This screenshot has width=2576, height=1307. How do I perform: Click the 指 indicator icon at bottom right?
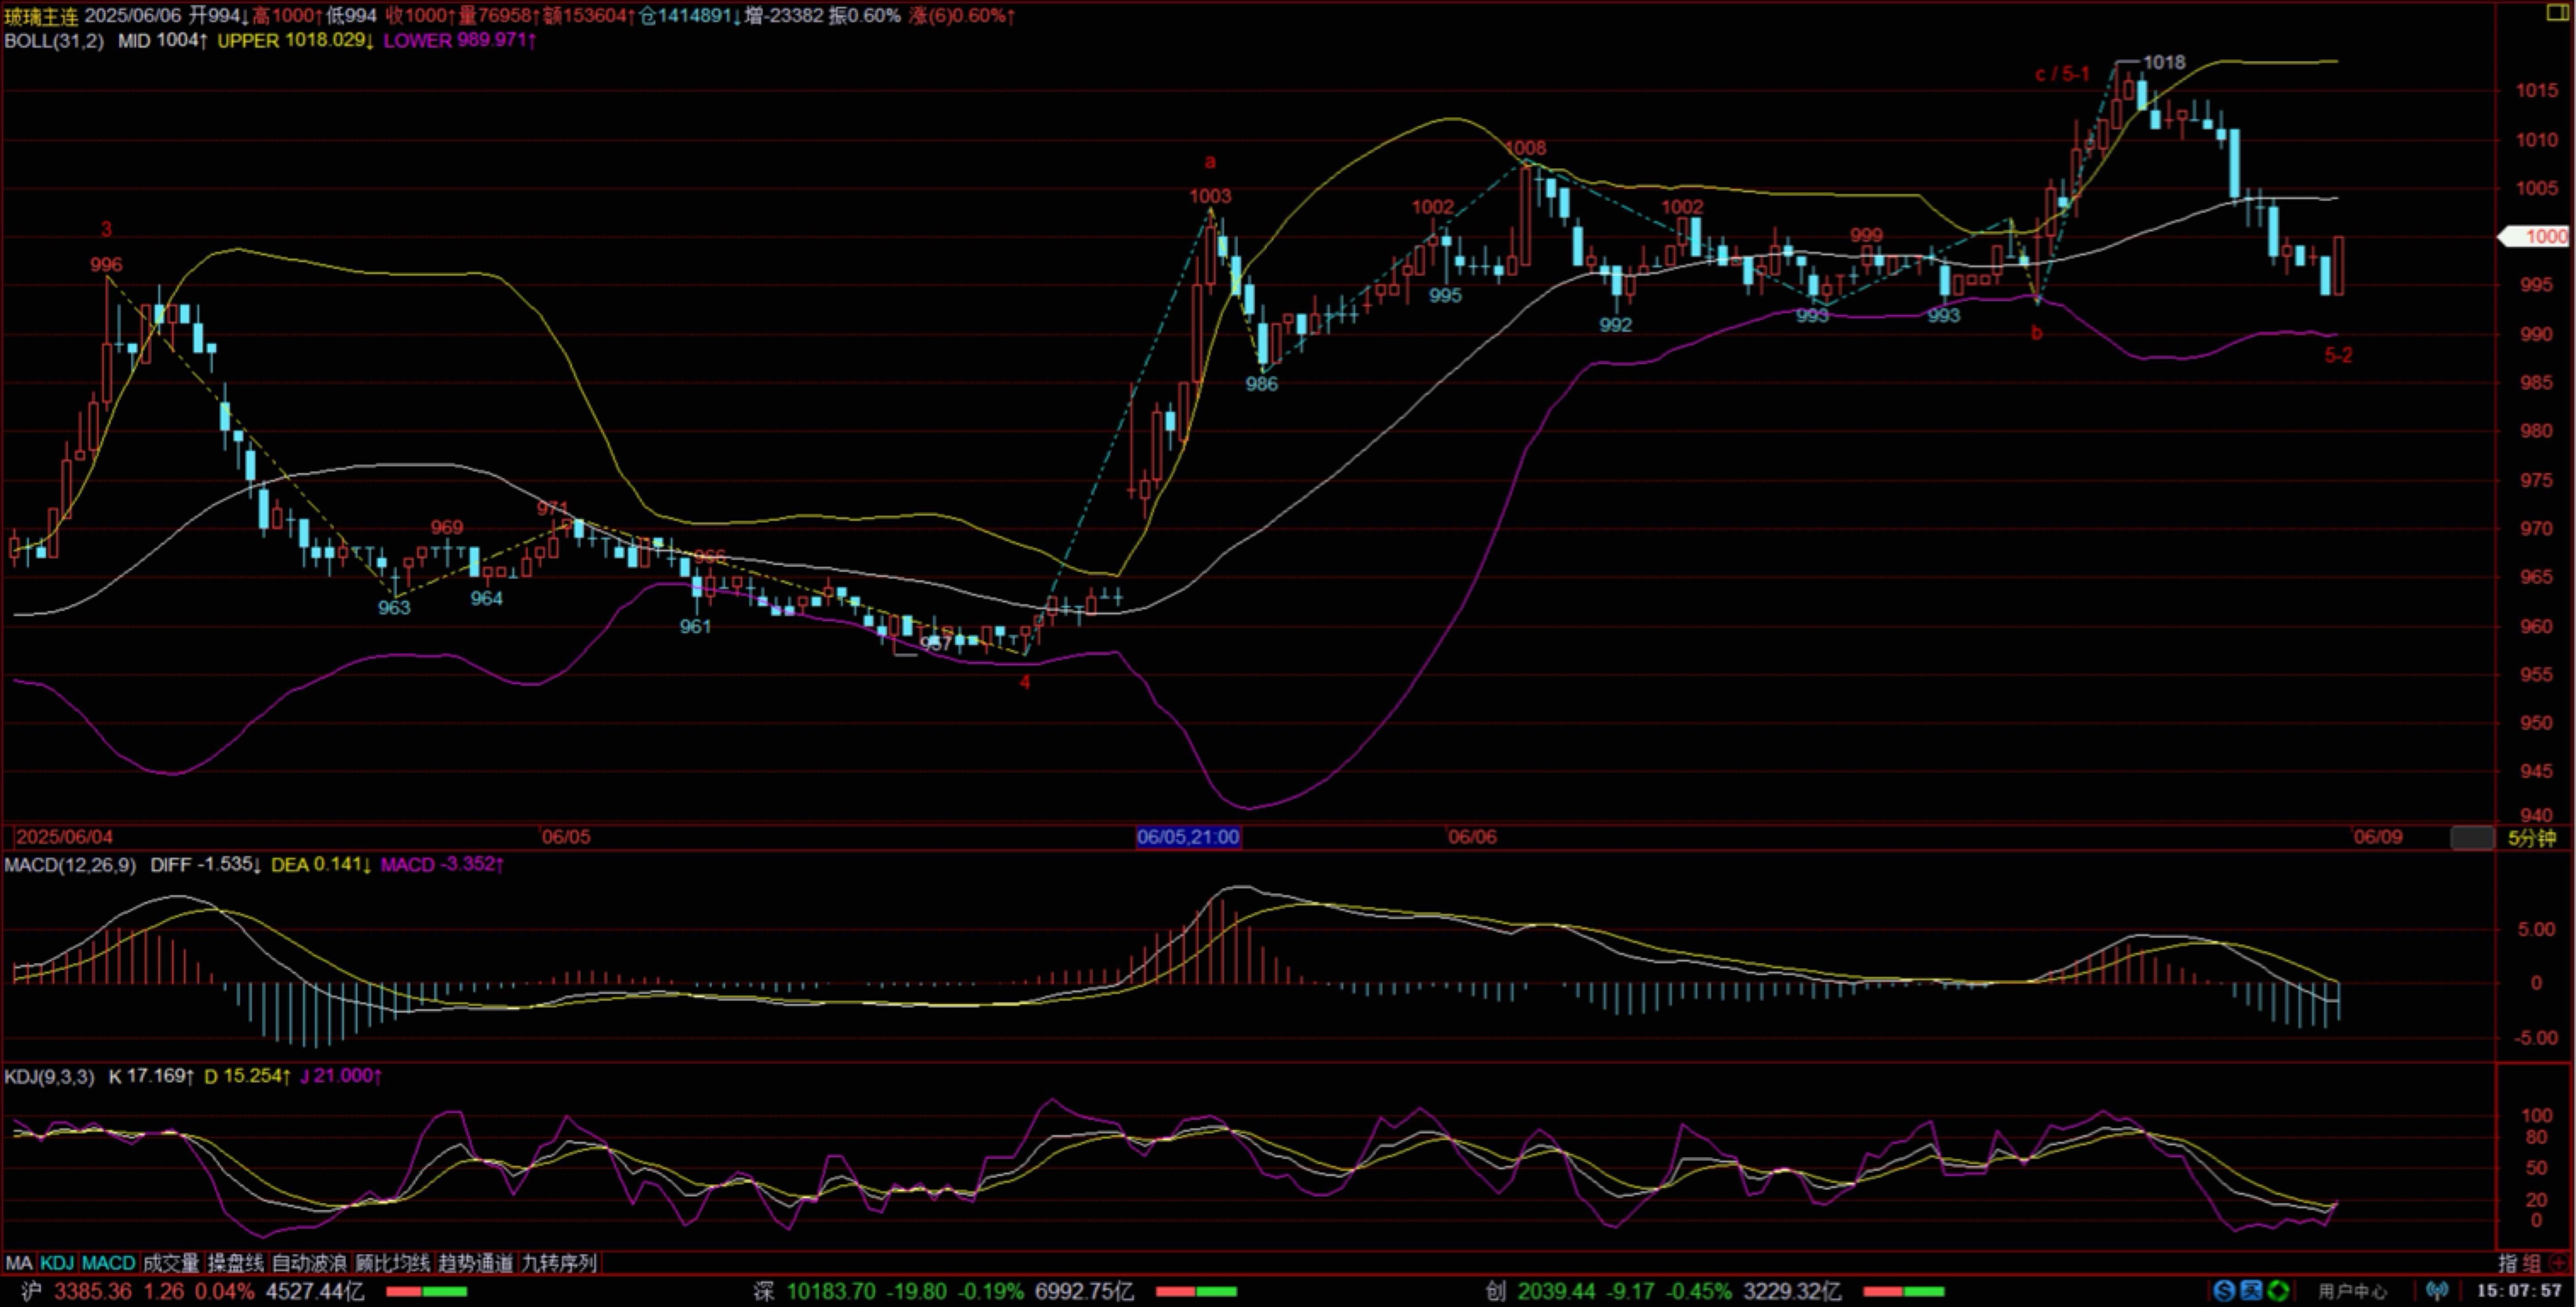tap(2508, 1263)
